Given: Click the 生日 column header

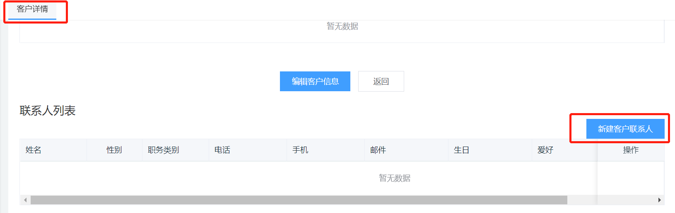Looking at the screenshot, I should (x=462, y=150).
